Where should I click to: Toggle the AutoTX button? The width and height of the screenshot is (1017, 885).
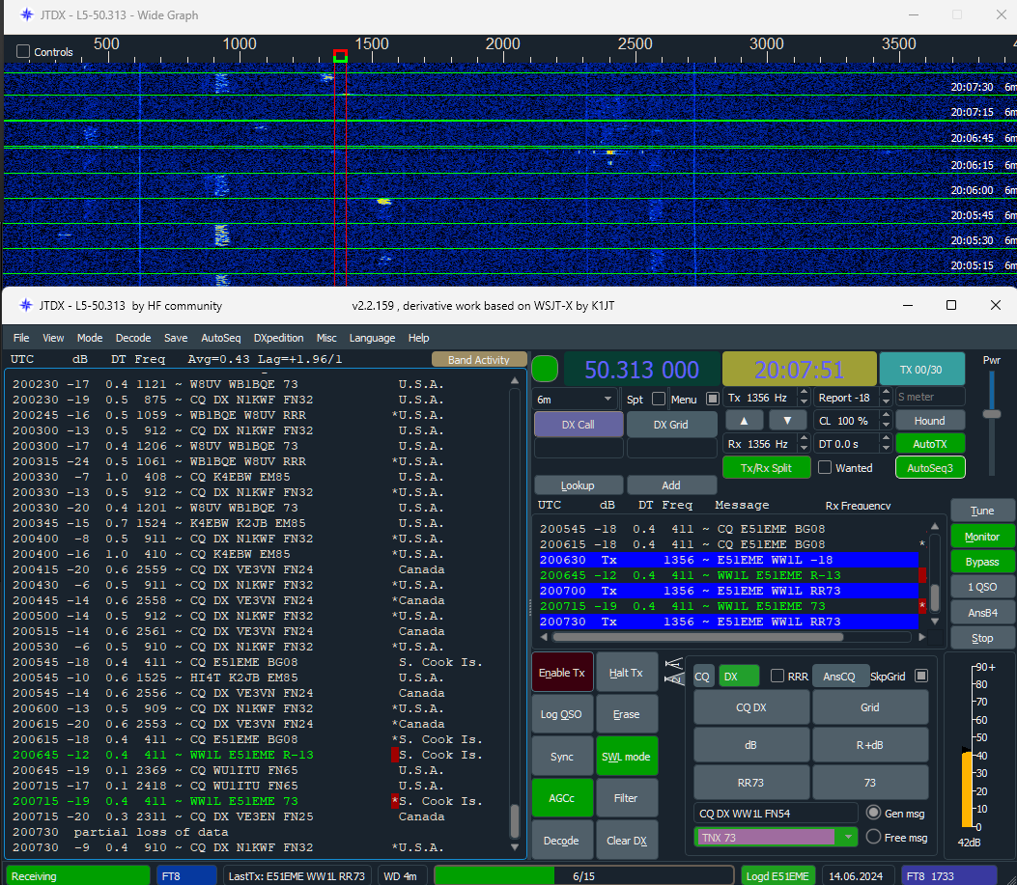[929, 444]
